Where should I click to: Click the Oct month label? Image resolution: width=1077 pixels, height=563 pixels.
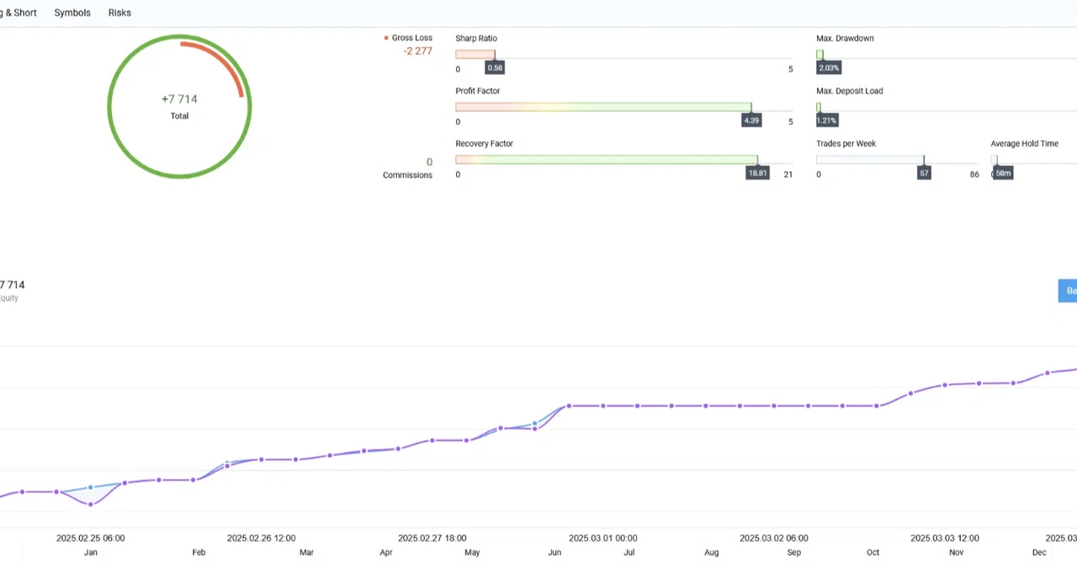tap(873, 552)
